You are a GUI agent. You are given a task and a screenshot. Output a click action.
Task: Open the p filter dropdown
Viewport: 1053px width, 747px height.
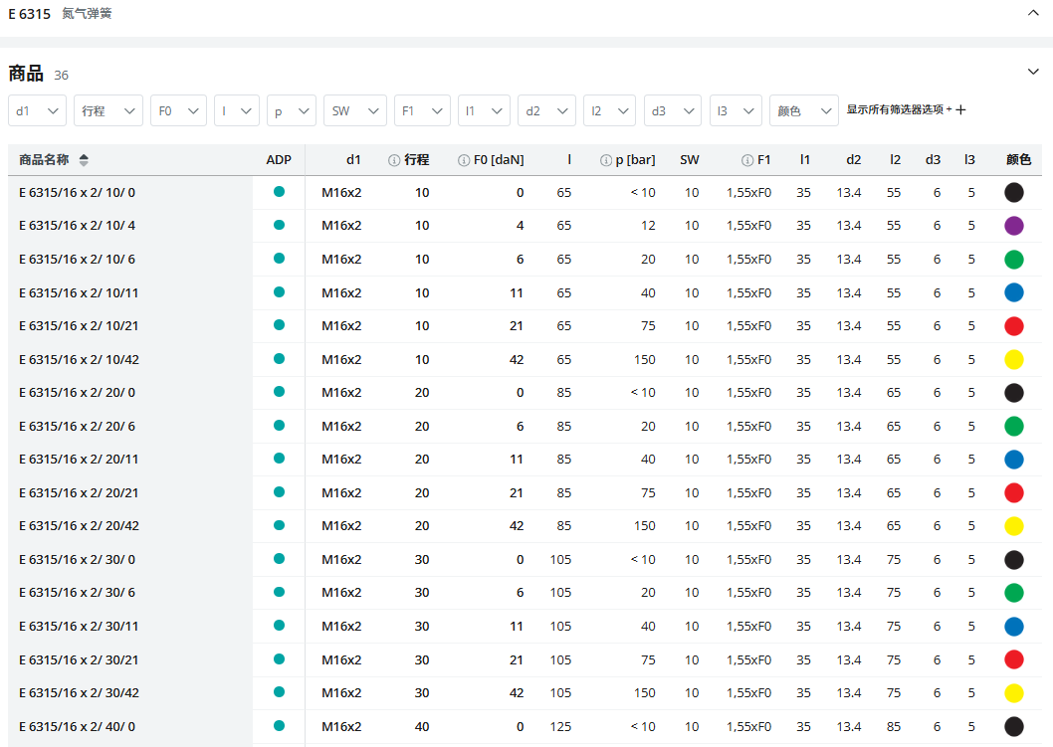pyautogui.click(x=292, y=110)
